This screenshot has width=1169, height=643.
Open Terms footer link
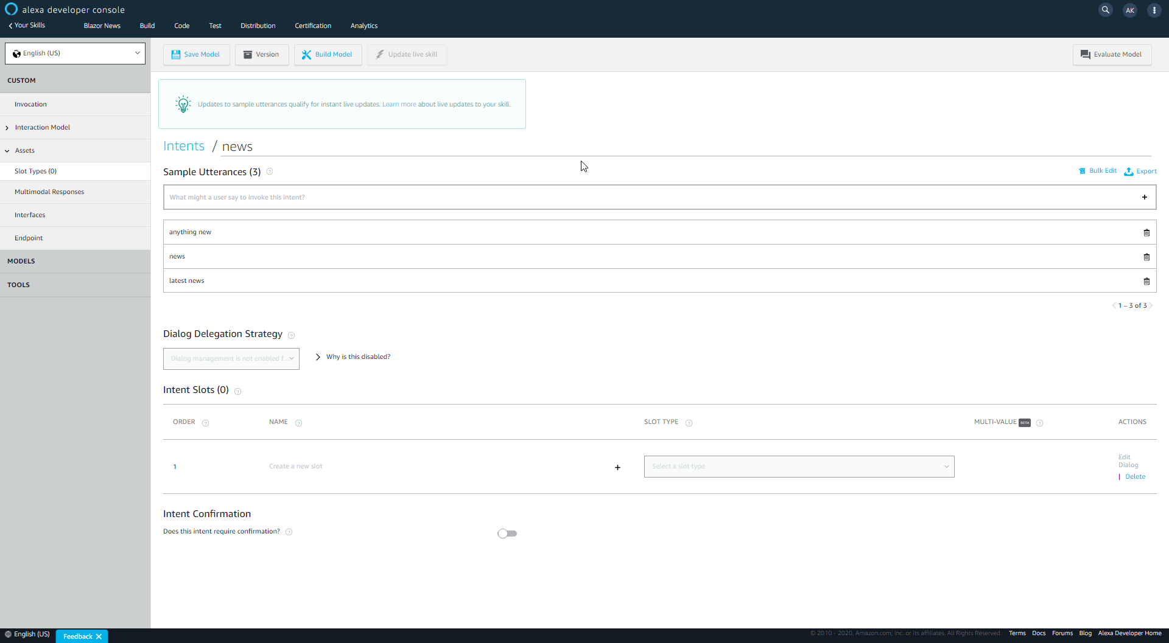pyautogui.click(x=1017, y=633)
